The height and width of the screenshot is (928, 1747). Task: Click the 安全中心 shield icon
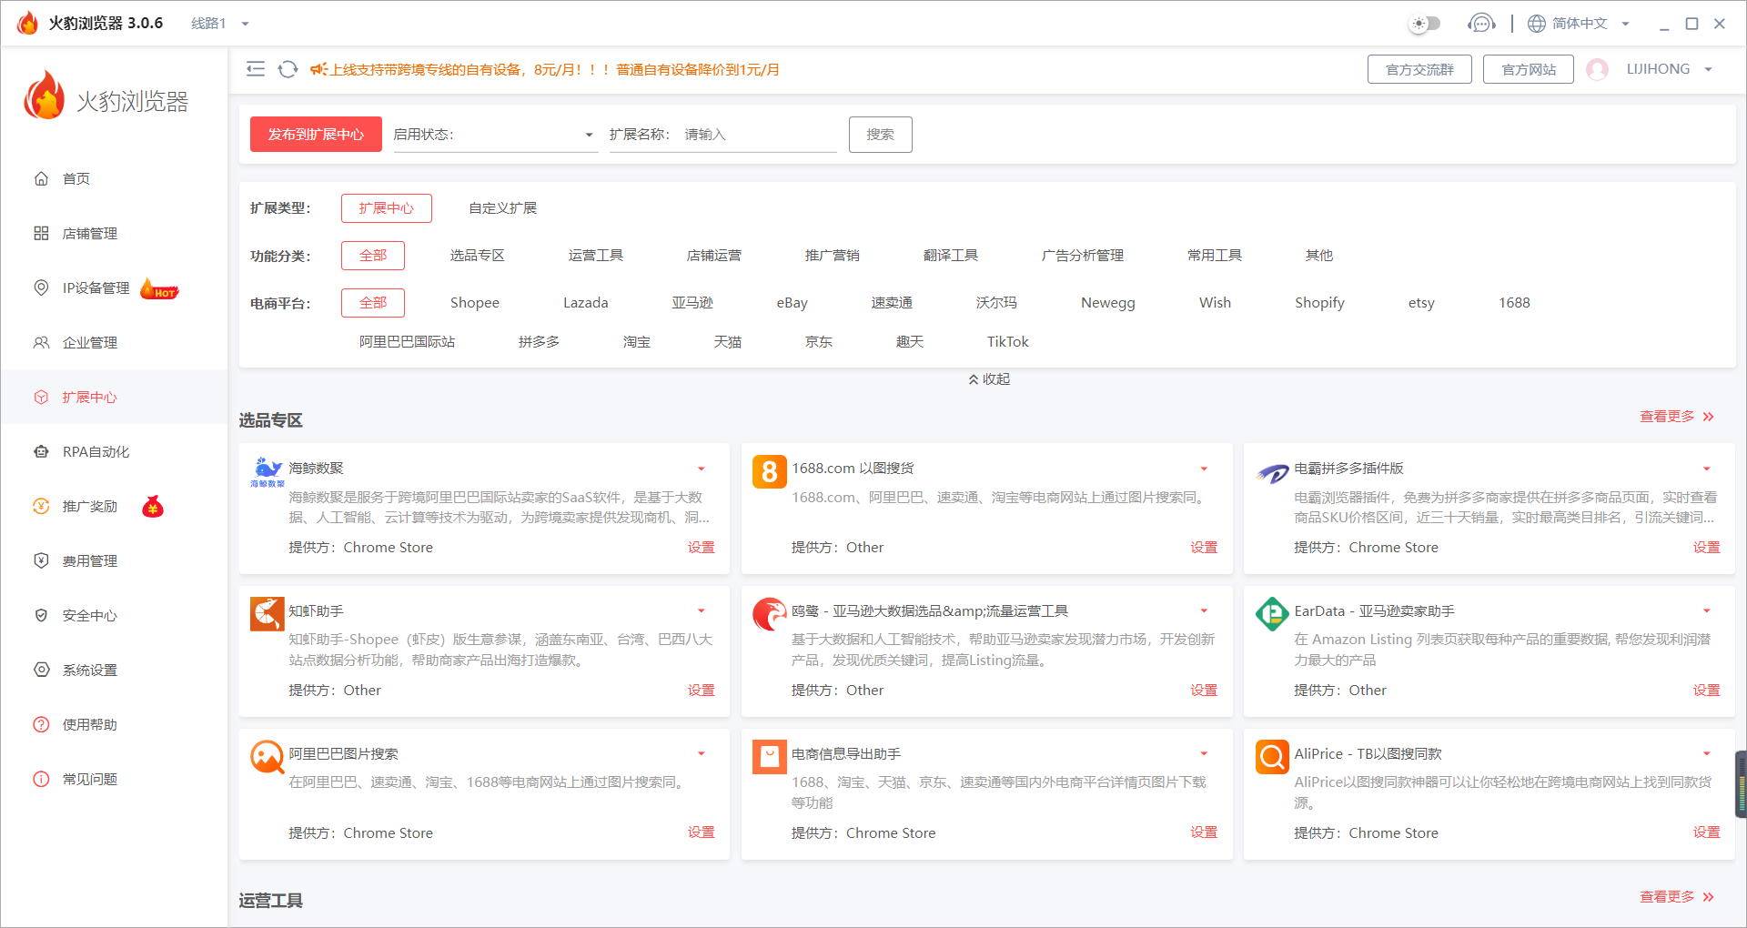click(x=41, y=615)
